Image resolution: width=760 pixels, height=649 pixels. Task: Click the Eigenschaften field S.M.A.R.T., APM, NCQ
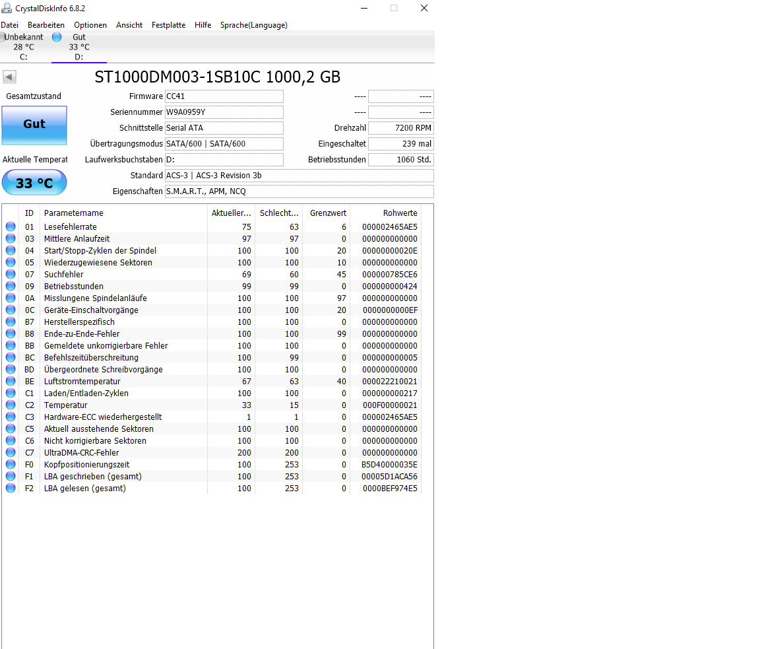[x=299, y=191]
